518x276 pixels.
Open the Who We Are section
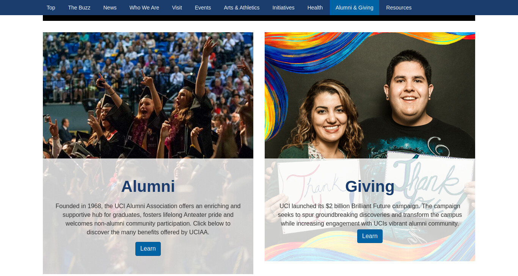pyautogui.click(x=144, y=8)
